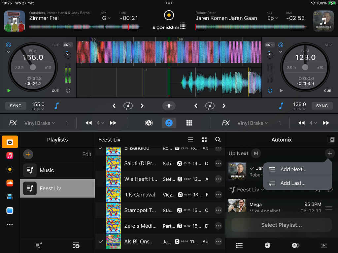338x253 pixels.
Task: Select the track 't Is Carnaval
Action: tap(140, 195)
